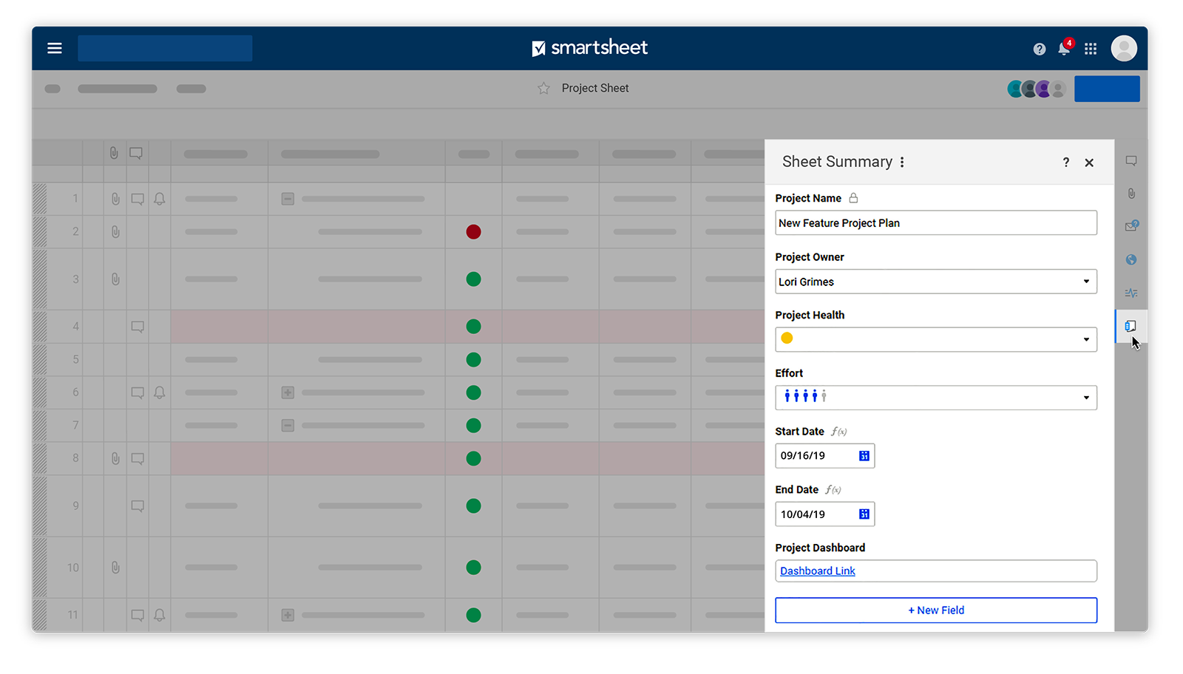Open the comment bubble on row 11
The width and height of the screenshot is (1183, 674).
[138, 615]
